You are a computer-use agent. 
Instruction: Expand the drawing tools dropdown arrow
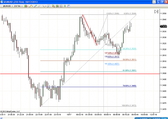click(x=33, y=6)
